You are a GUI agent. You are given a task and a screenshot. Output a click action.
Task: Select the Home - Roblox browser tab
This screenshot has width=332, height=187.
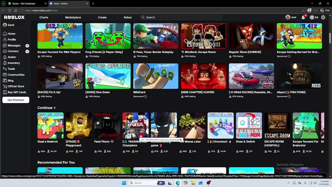[69, 4]
